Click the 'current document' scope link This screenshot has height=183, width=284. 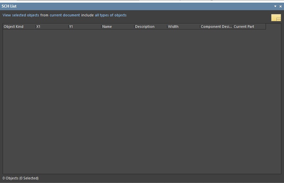click(x=65, y=15)
